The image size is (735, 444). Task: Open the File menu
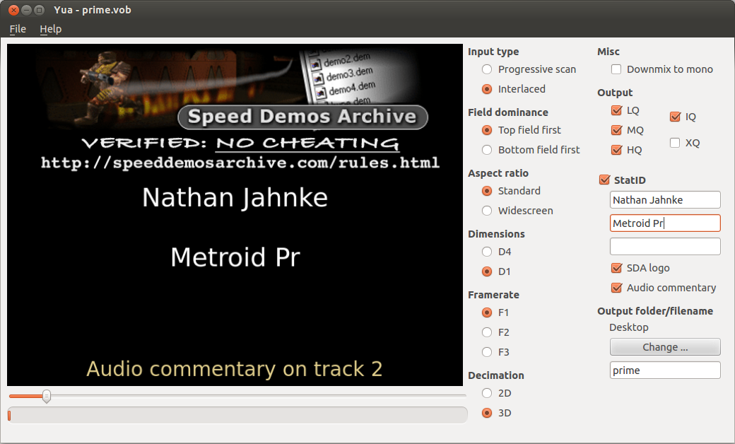18,29
